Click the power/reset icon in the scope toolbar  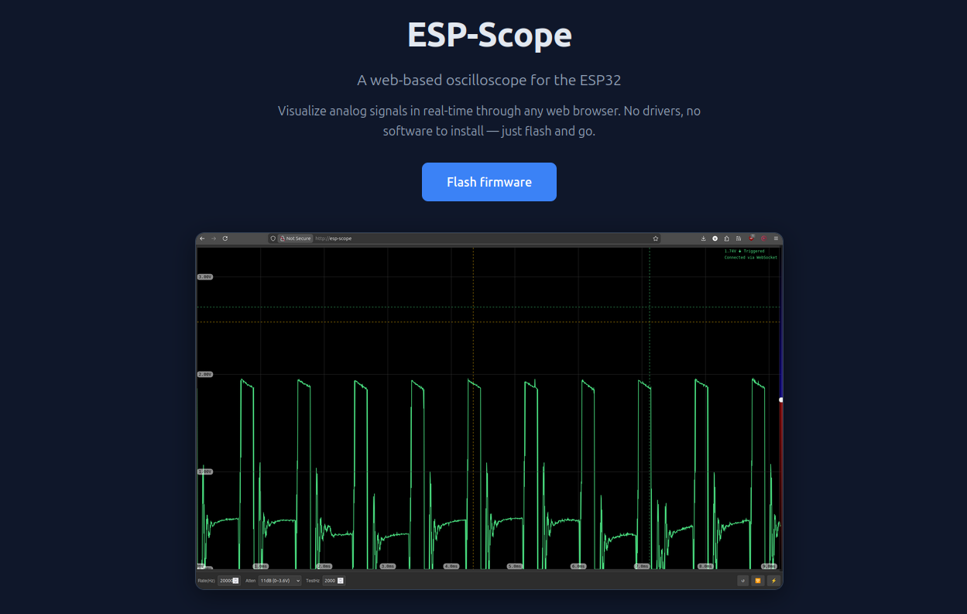pos(742,580)
